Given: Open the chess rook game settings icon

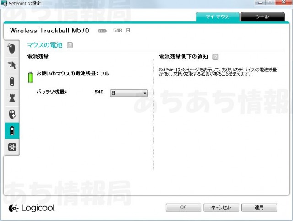Looking at the screenshot, I should [x=11, y=98].
